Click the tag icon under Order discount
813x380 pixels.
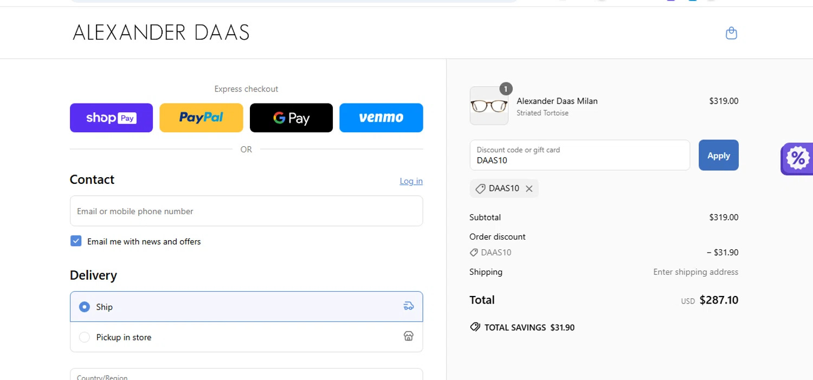474,253
